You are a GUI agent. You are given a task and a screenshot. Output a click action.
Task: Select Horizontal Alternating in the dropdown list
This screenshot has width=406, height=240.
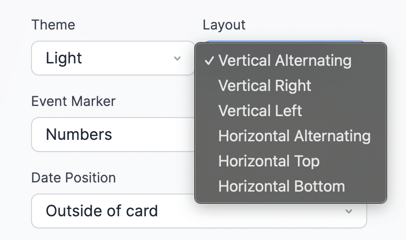294,136
